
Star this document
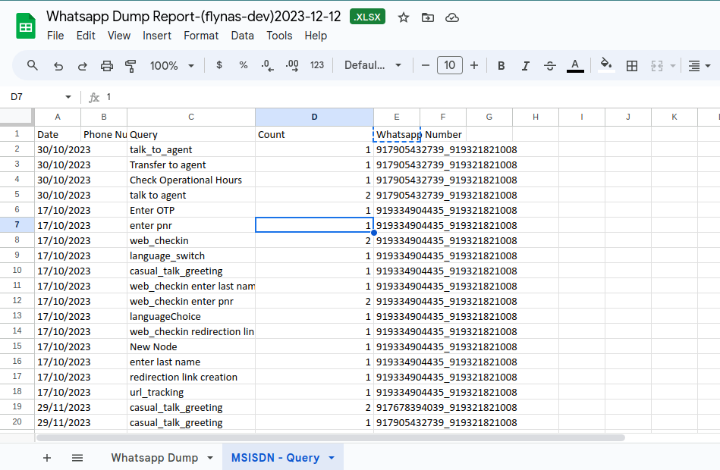[x=404, y=17]
